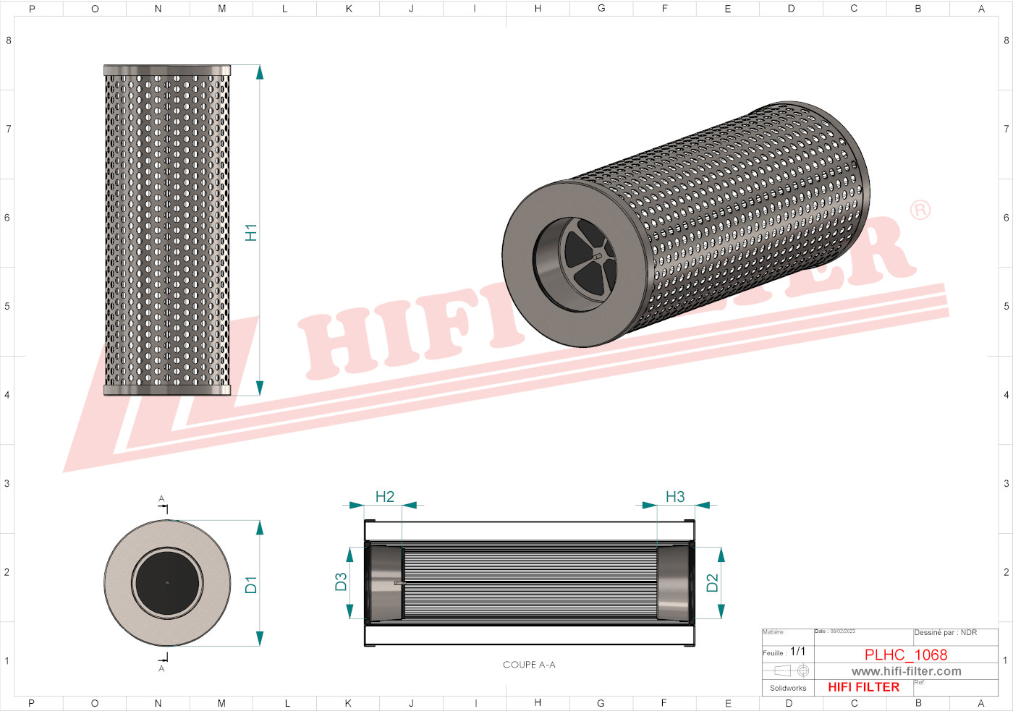Click the bottom arrowhead of the D1 dimension
Viewport: 1013px width, 711px height.
(260, 638)
